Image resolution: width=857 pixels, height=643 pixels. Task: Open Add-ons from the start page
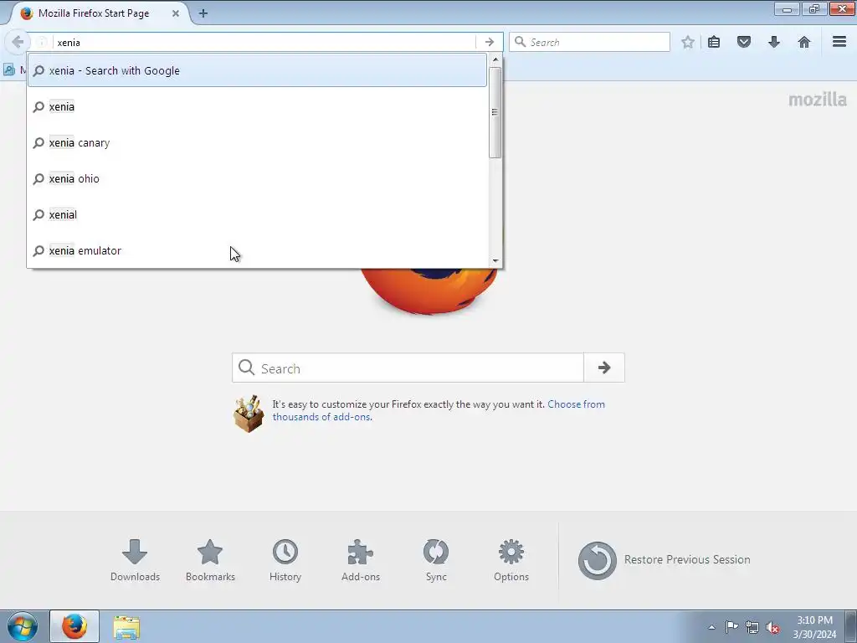pos(361,560)
